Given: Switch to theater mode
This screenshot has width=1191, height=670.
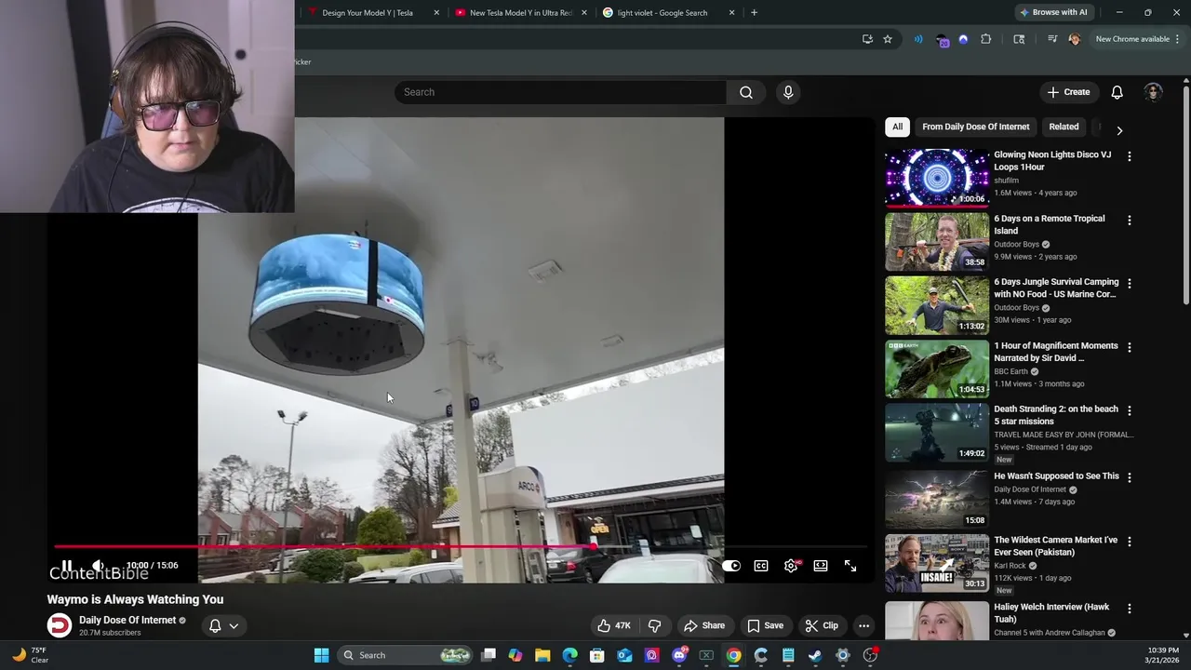Looking at the screenshot, I should pyautogui.click(x=821, y=566).
